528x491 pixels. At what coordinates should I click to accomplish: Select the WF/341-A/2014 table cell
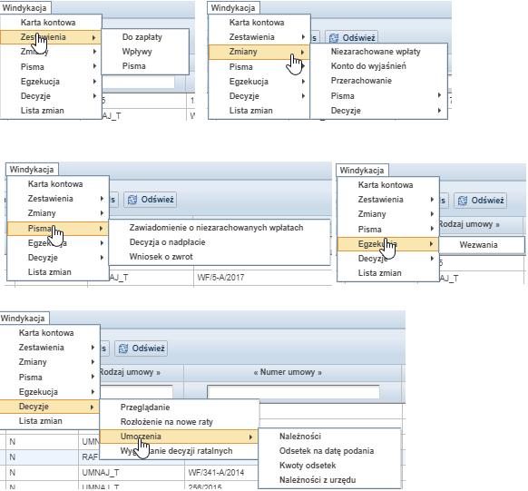tap(216, 473)
